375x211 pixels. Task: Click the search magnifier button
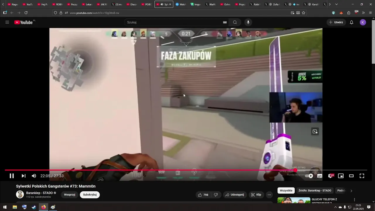(235, 22)
